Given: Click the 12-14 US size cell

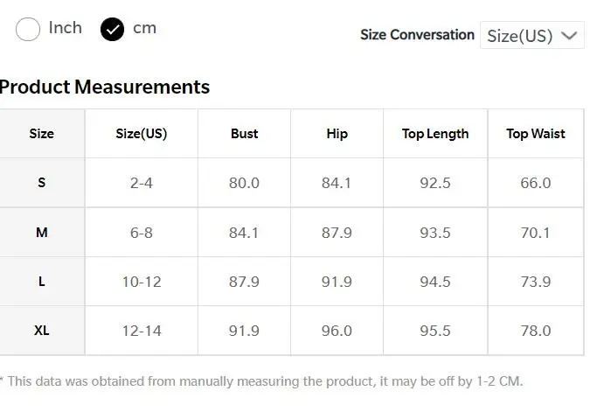Looking at the screenshot, I should coord(141,331).
